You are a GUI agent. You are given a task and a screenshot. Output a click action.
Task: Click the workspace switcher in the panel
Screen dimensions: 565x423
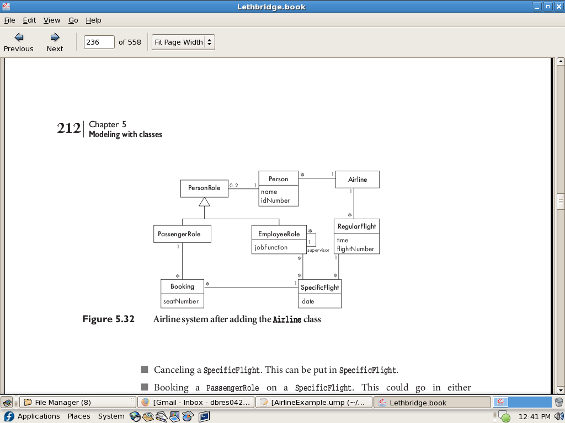[522, 402]
